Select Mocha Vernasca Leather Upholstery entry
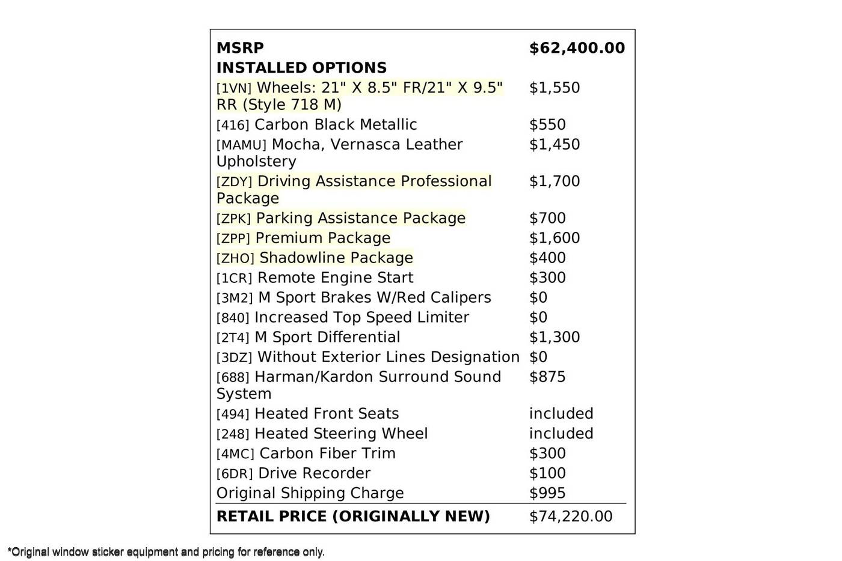 340,153
